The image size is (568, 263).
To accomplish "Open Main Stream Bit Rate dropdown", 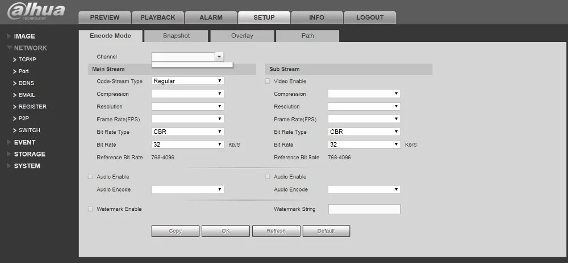I will coord(187,144).
